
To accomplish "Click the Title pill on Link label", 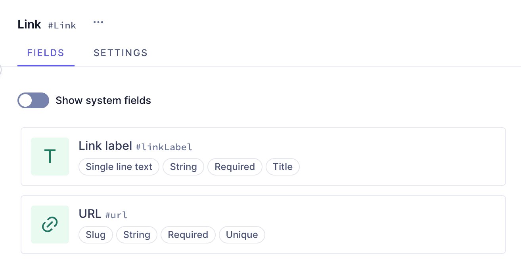I will 283,166.
